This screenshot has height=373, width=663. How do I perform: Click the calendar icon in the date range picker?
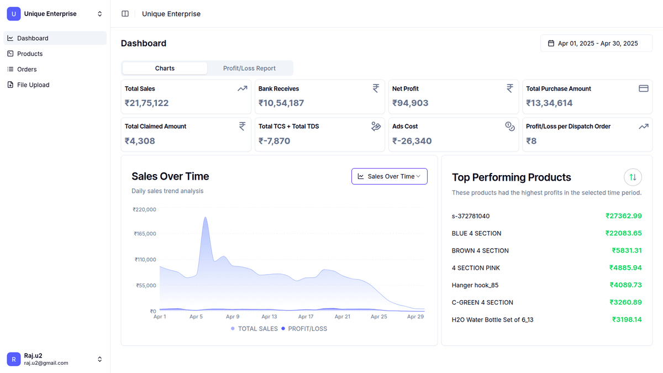(x=550, y=43)
